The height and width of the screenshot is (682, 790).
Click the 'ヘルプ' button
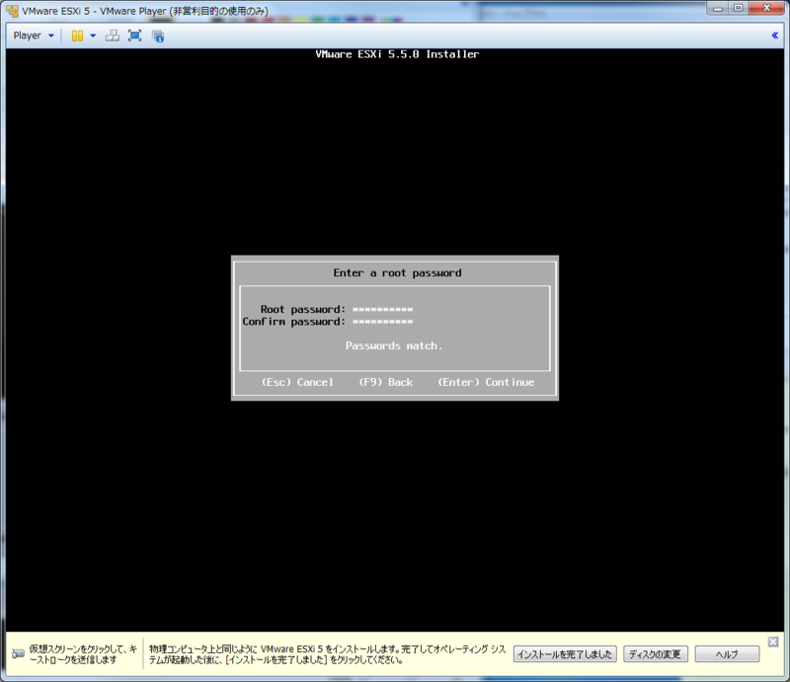(x=727, y=653)
